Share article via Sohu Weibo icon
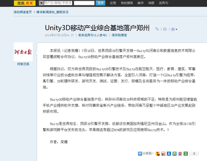Screen dimensions: 207x161 (x=180, y=153)
